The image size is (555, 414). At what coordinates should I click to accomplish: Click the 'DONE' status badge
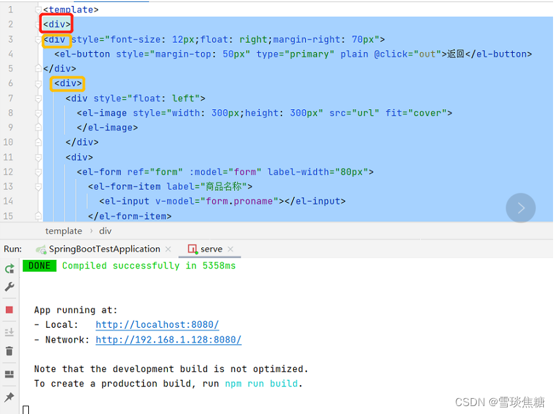coord(39,266)
